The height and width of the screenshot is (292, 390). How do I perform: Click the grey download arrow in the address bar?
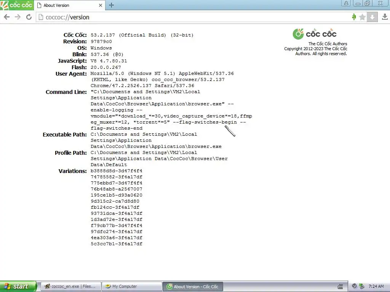372,17
